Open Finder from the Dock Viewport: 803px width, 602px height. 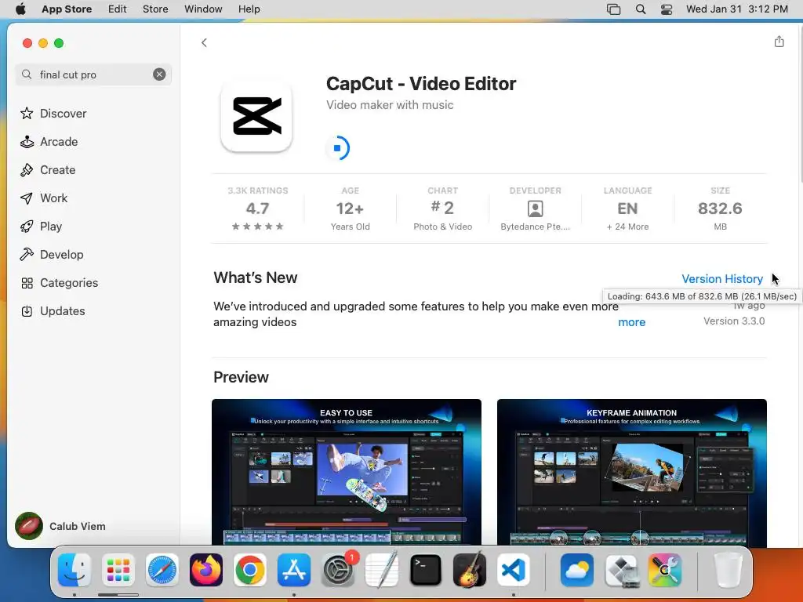coord(74,570)
